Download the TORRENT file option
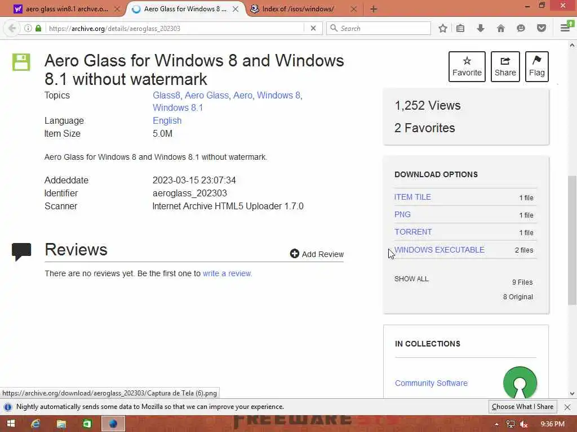The image size is (577, 432). (x=413, y=232)
